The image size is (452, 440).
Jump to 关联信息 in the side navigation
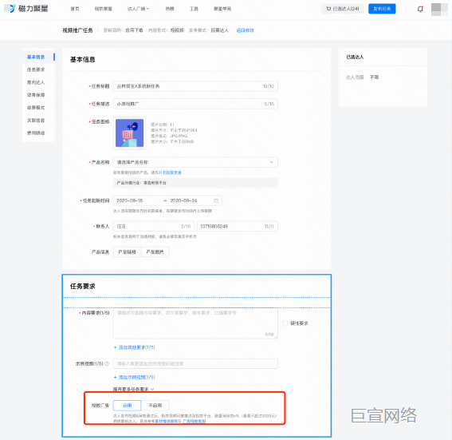tap(36, 120)
